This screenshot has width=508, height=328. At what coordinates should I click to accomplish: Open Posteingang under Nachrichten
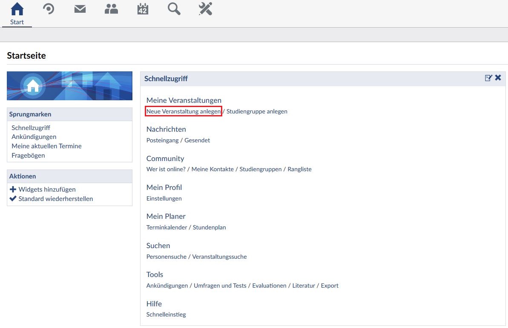click(162, 140)
